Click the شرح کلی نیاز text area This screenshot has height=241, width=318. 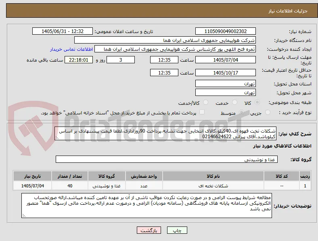pos(165,133)
